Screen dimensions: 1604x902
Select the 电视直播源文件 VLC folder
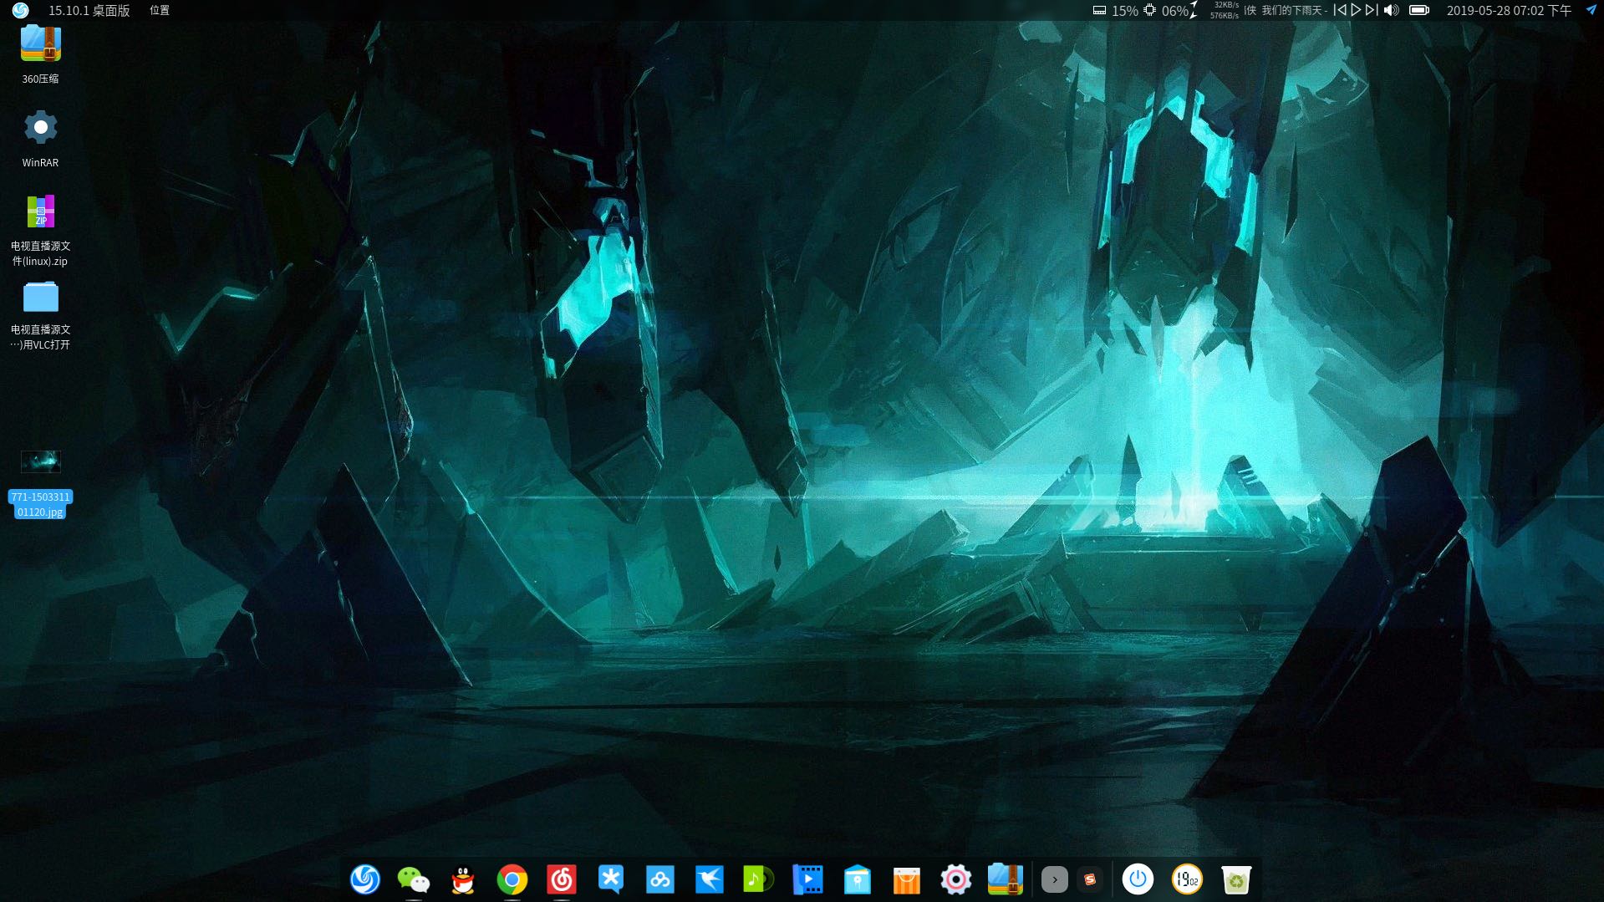41,315
